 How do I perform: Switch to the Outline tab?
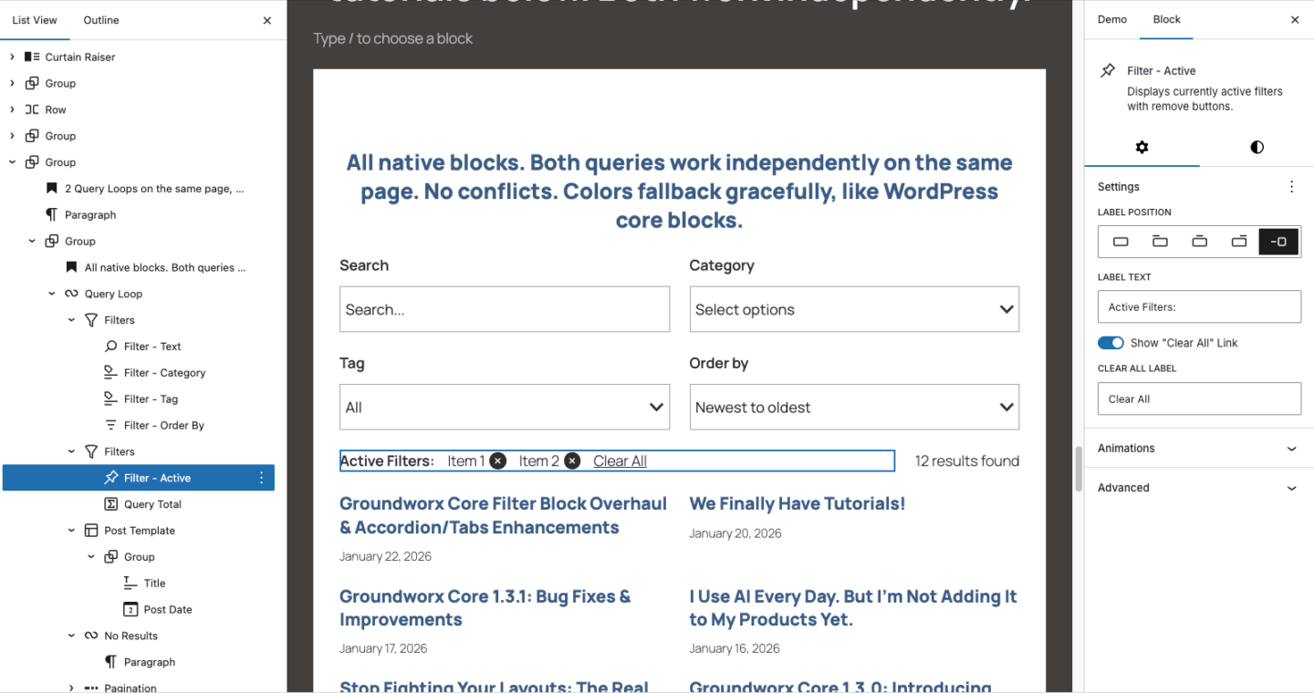(100, 20)
